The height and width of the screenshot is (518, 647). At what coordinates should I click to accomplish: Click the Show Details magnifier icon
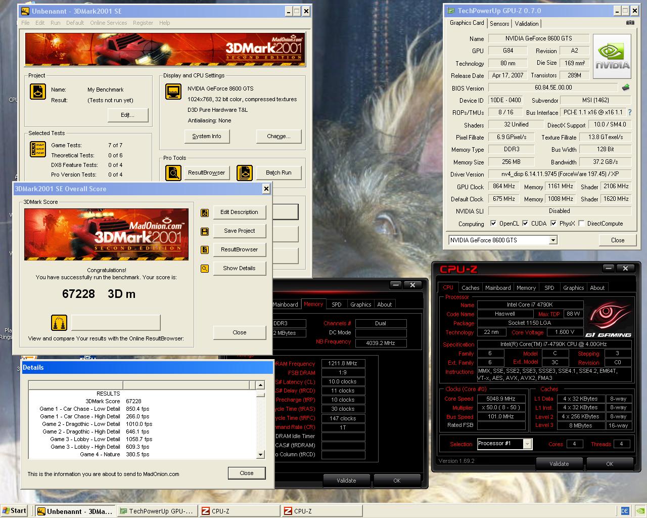(x=205, y=269)
